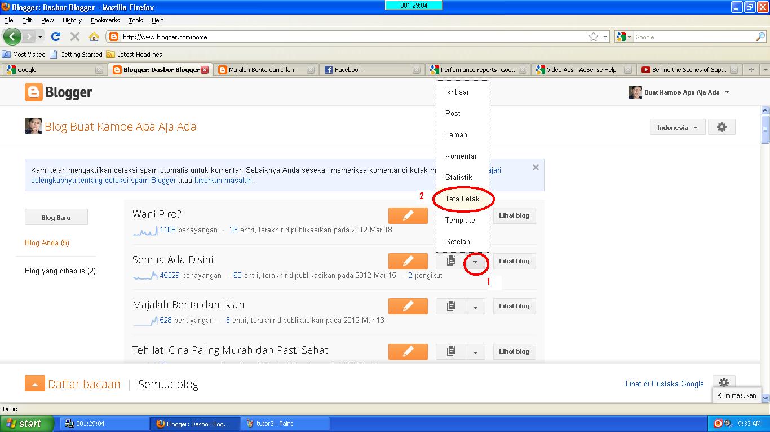This screenshot has height=432, width=770.
Task: Open the 001:29:04 taskbar item
Action: tap(104, 424)
